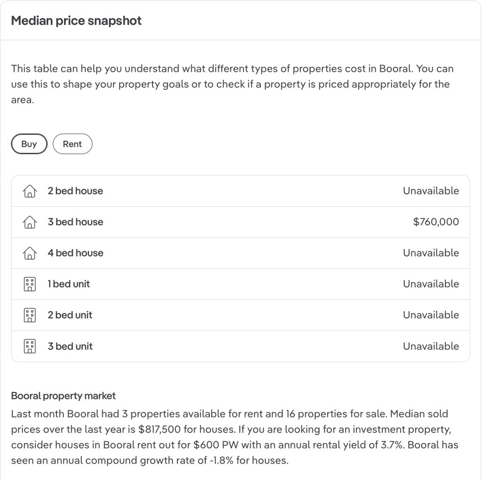This screenshot has height=480, width=482.
Task: Click Unavailable for 3 bed unit
Action: click(431, 346)
